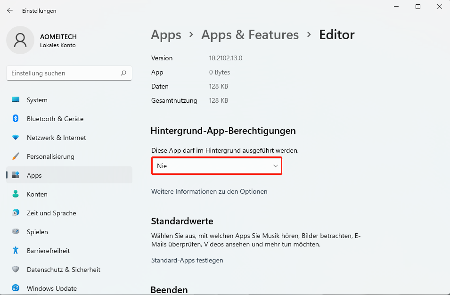This screenshot has height=295, width=450.
Task: Click Standard-Apps festlegen link
Action: (187, 260)
